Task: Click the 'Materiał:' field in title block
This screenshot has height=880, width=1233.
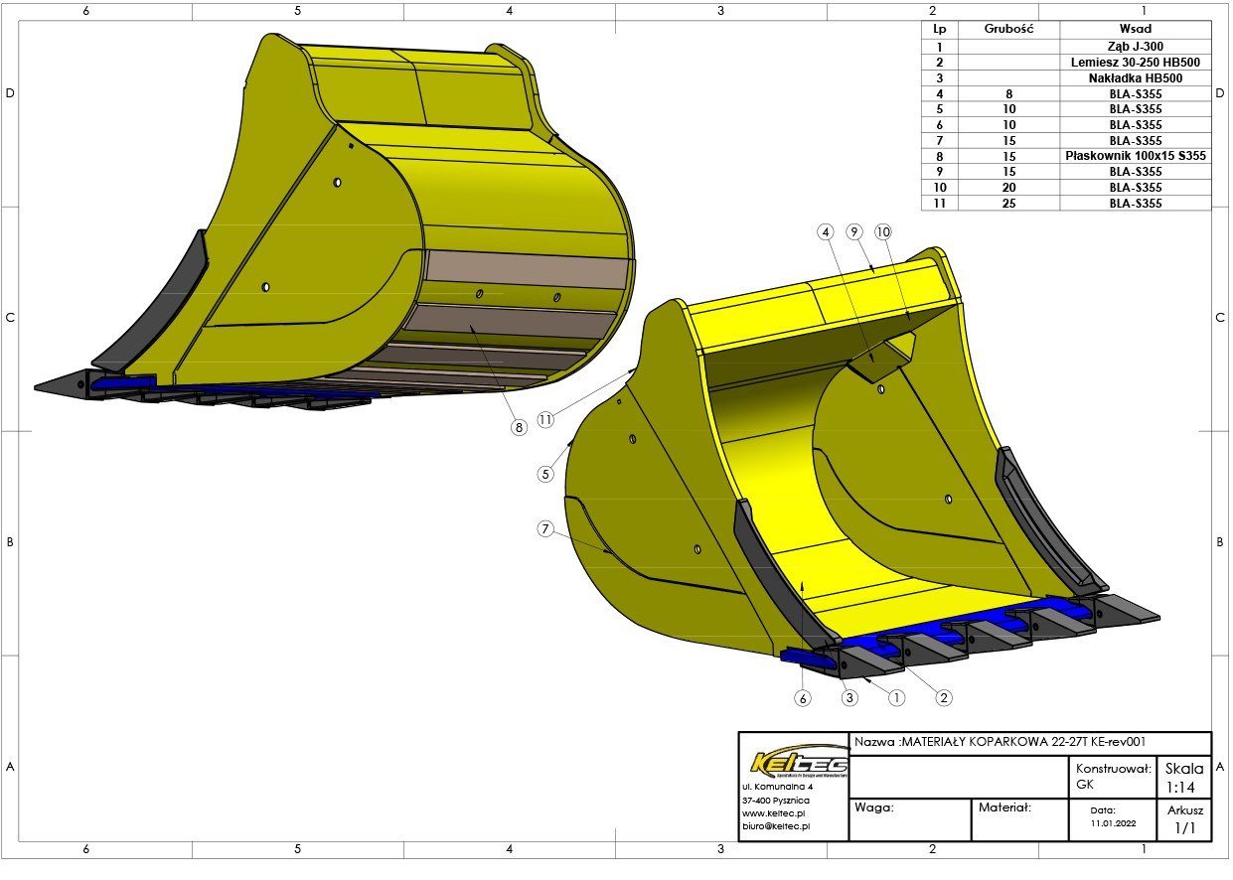Action: pos(1019,818)
